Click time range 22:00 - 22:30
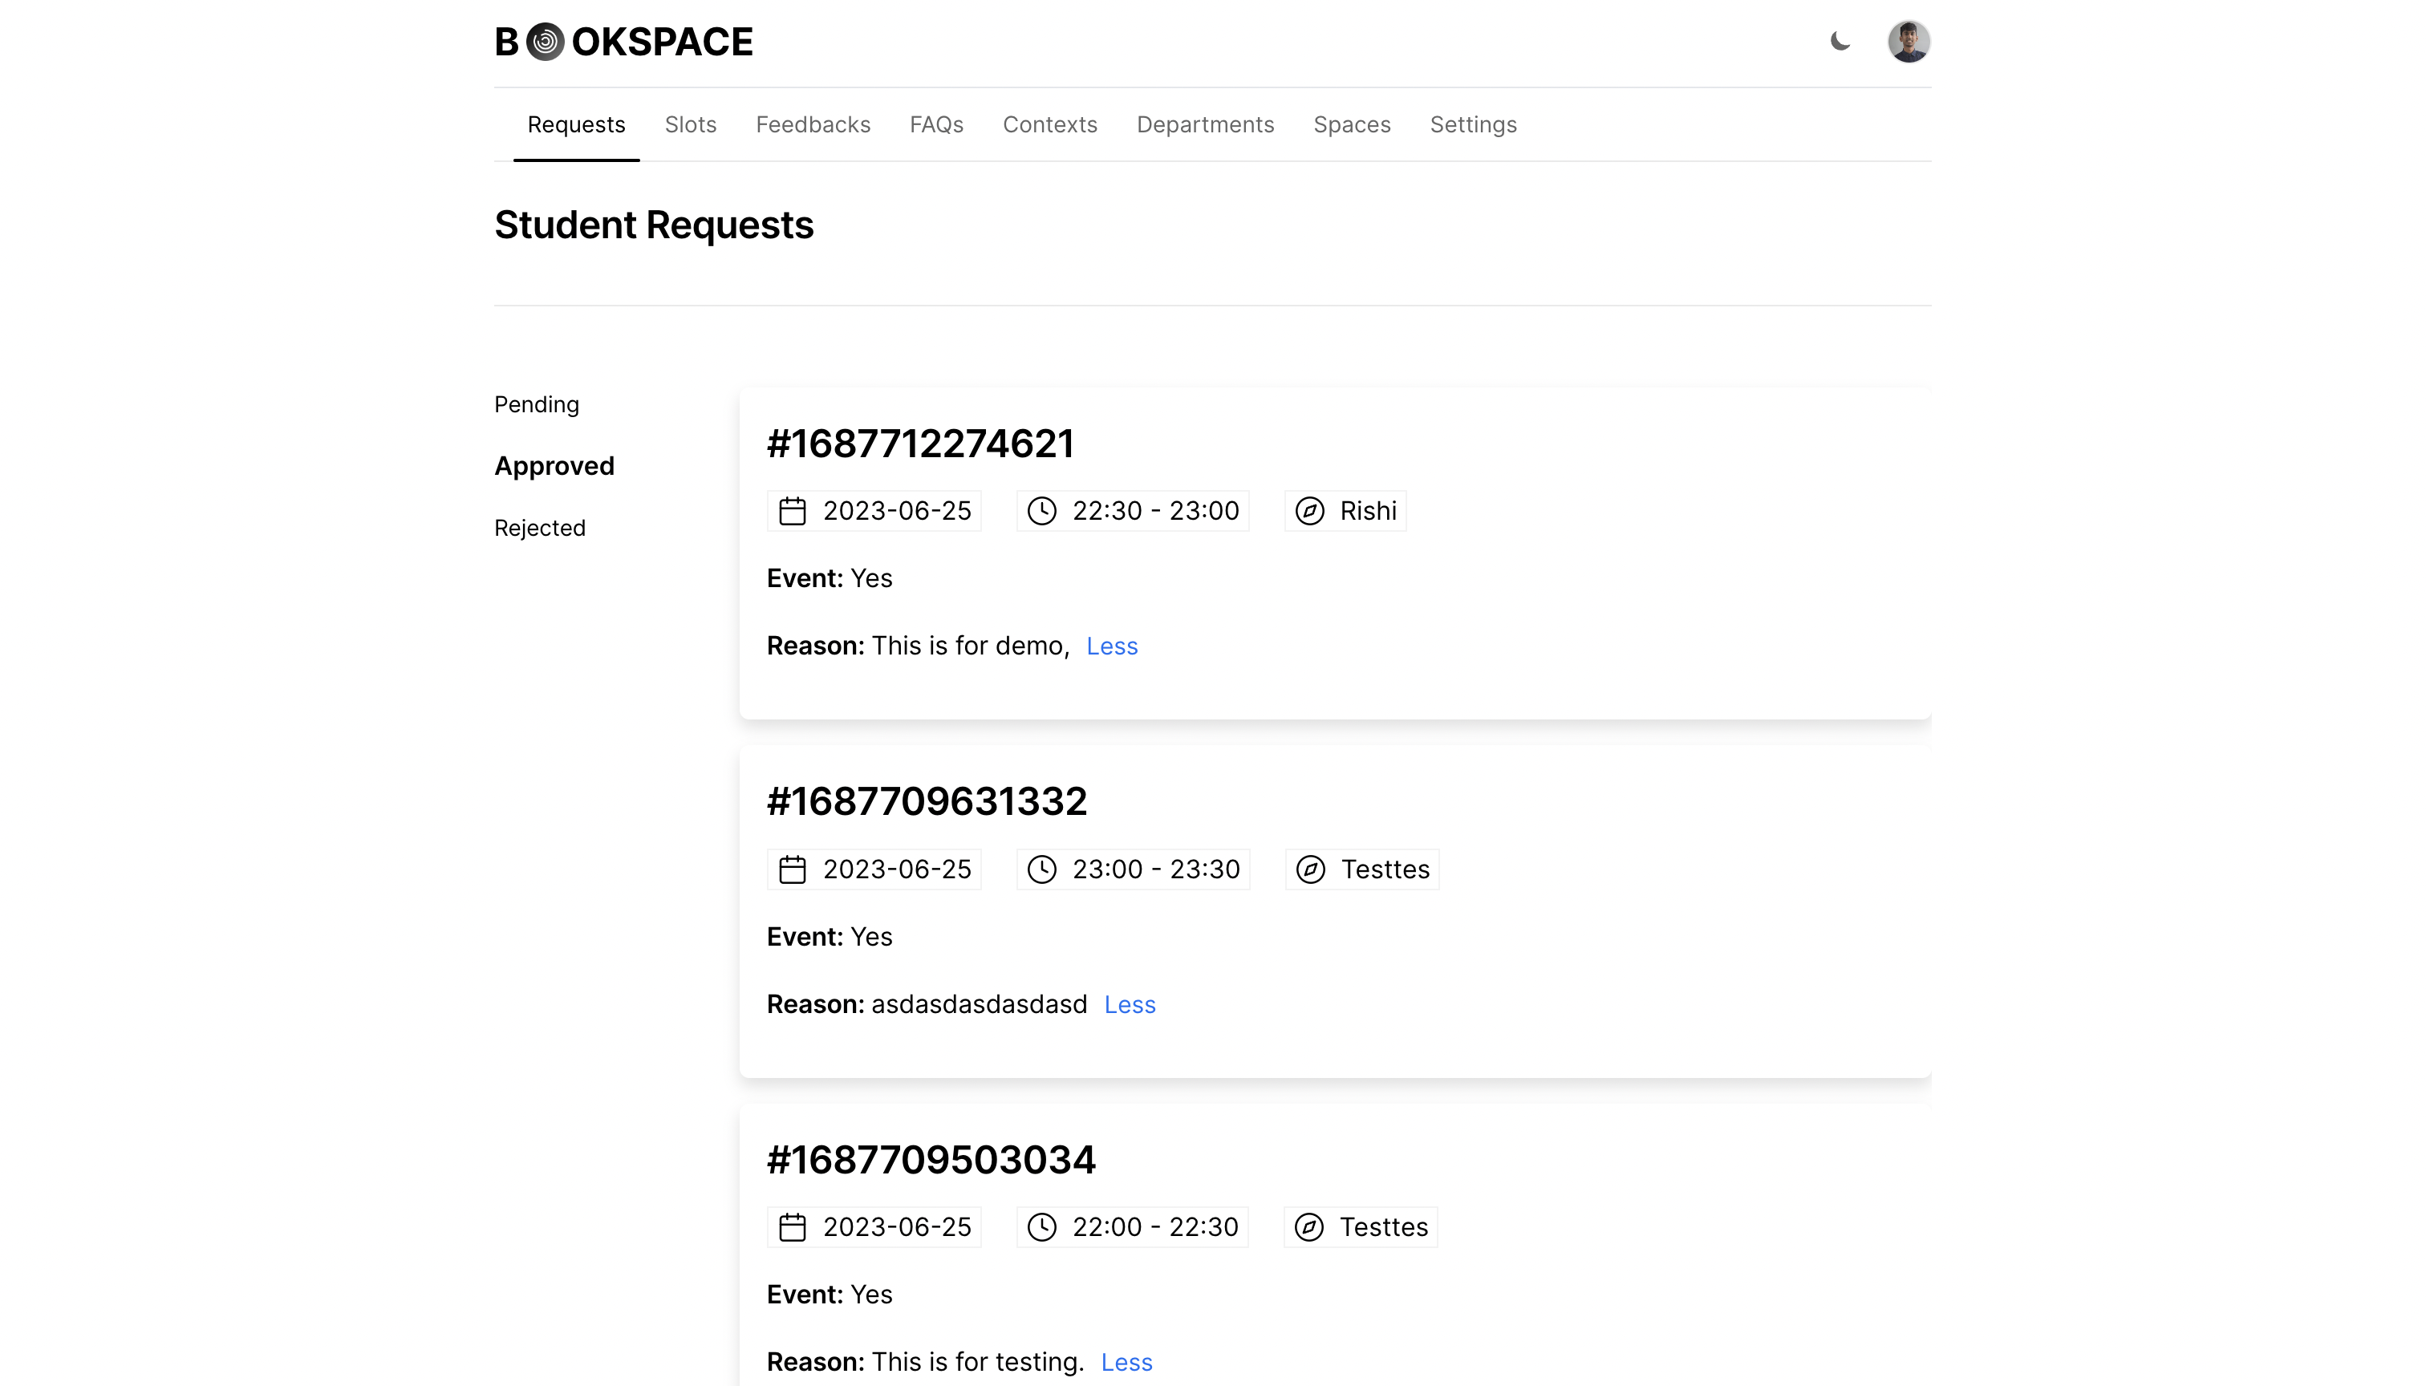This screenshot has height=1386, width=2426. [1155, 1227]
